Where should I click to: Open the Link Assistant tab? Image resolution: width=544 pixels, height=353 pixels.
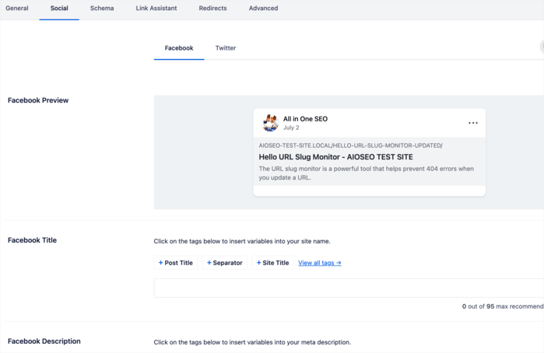pos(156,9)
